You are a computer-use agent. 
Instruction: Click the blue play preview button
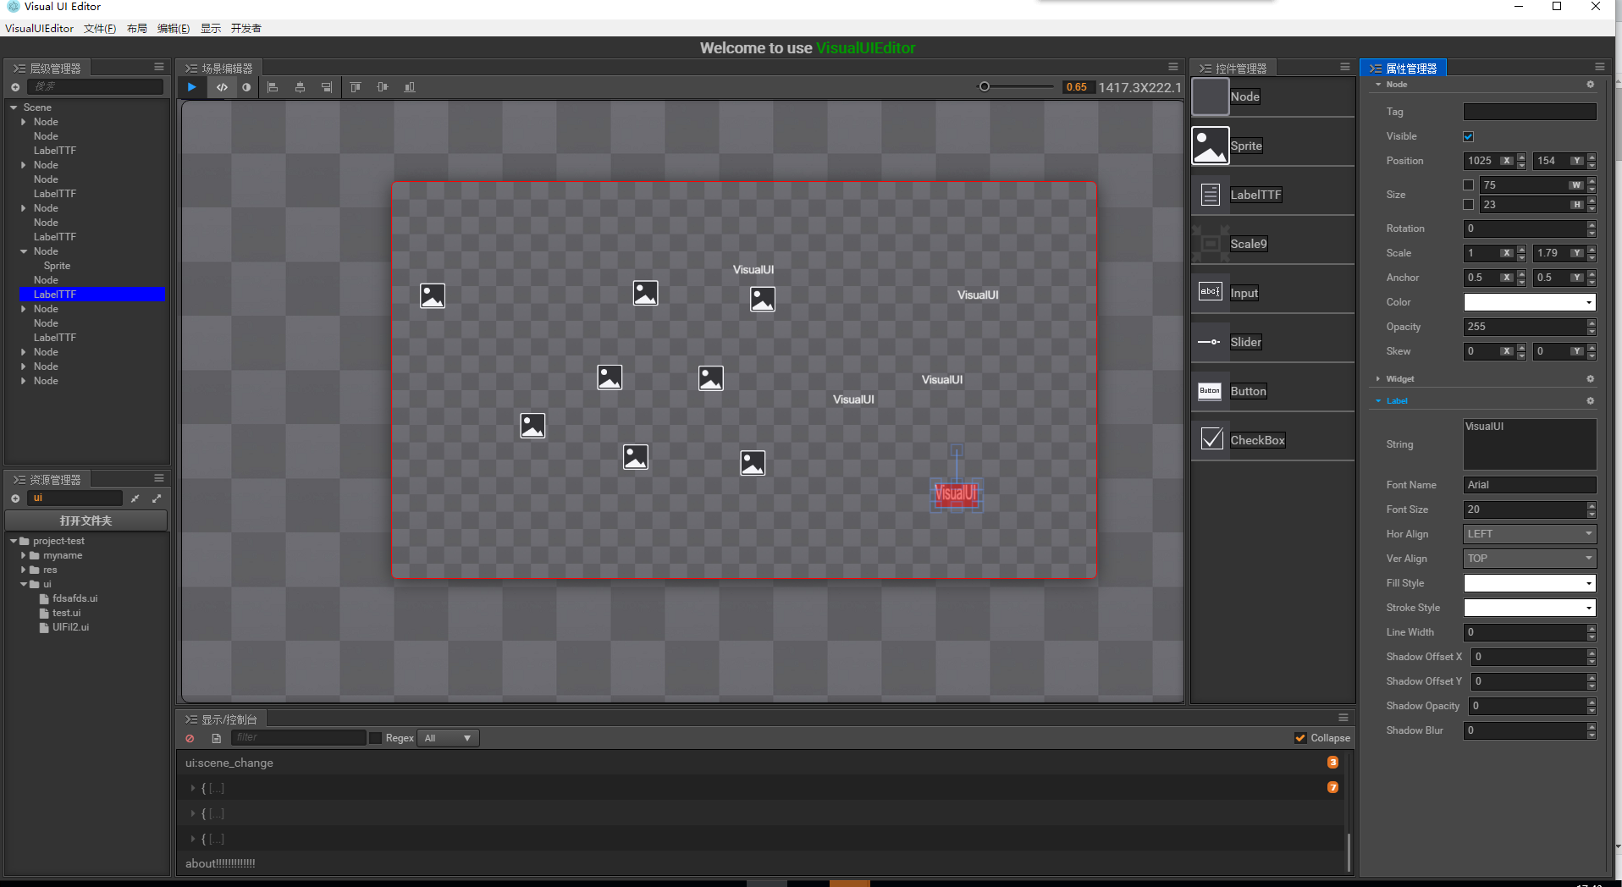pyautogui.click(x=192, y=87)
